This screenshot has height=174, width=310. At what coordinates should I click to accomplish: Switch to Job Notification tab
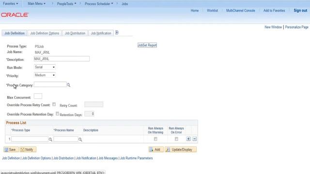[x=101, y=33]
